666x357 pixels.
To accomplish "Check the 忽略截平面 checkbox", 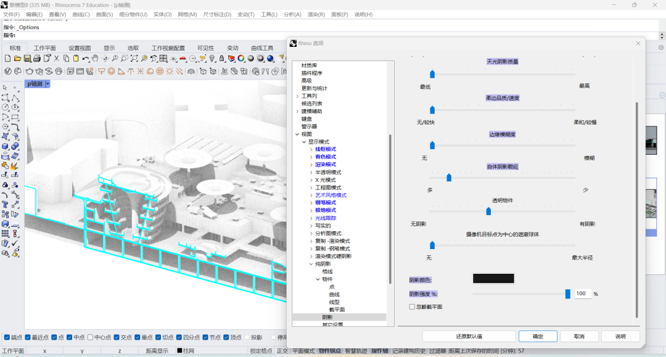I will click(412, 306).
